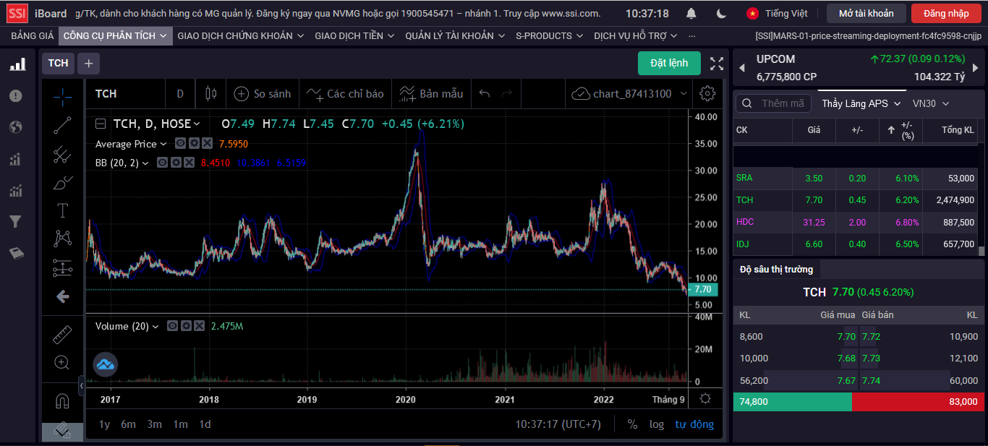Select the TCH chart tab
The image size is (988, 446).
pyautogui.click(x=58, y=63)
